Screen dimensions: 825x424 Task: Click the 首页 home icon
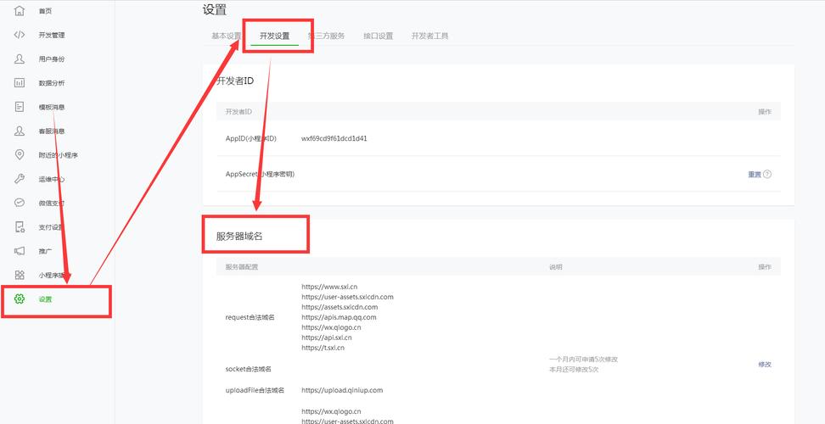click(x=20, y=10)
